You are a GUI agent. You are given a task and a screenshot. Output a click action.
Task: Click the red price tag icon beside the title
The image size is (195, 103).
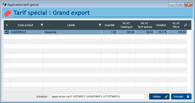coord(8,13)
